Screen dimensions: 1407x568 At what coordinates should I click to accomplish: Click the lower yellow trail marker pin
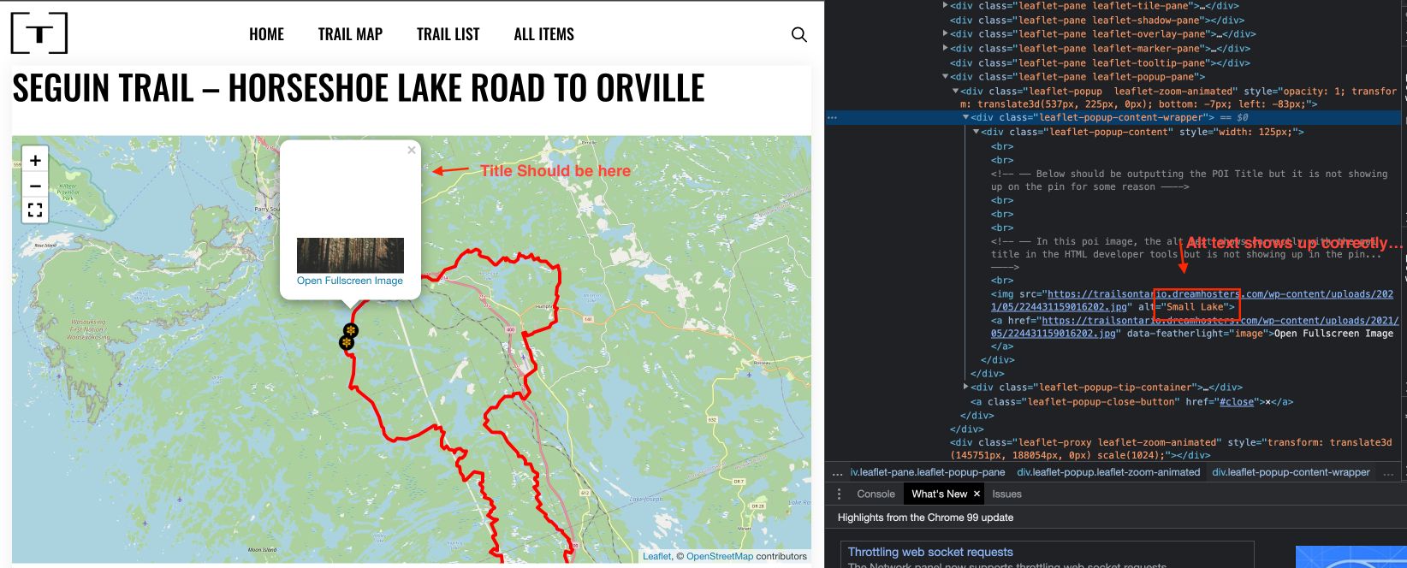347,342
